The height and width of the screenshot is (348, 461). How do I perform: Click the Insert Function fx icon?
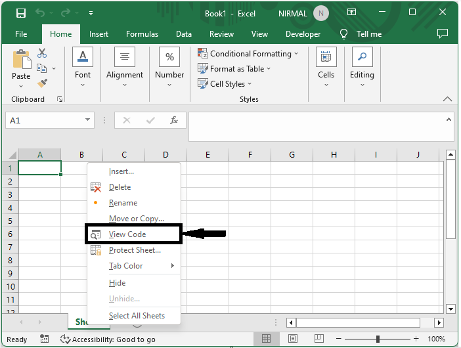tap(174, 120)
